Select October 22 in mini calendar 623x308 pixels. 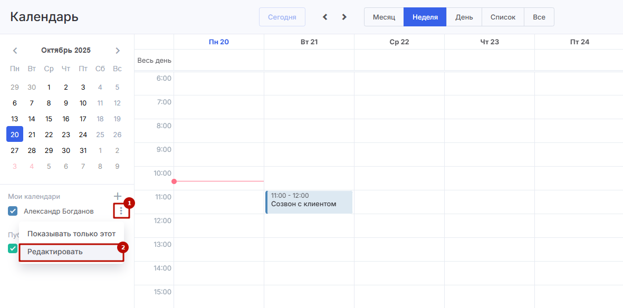[x=49, y=134]
